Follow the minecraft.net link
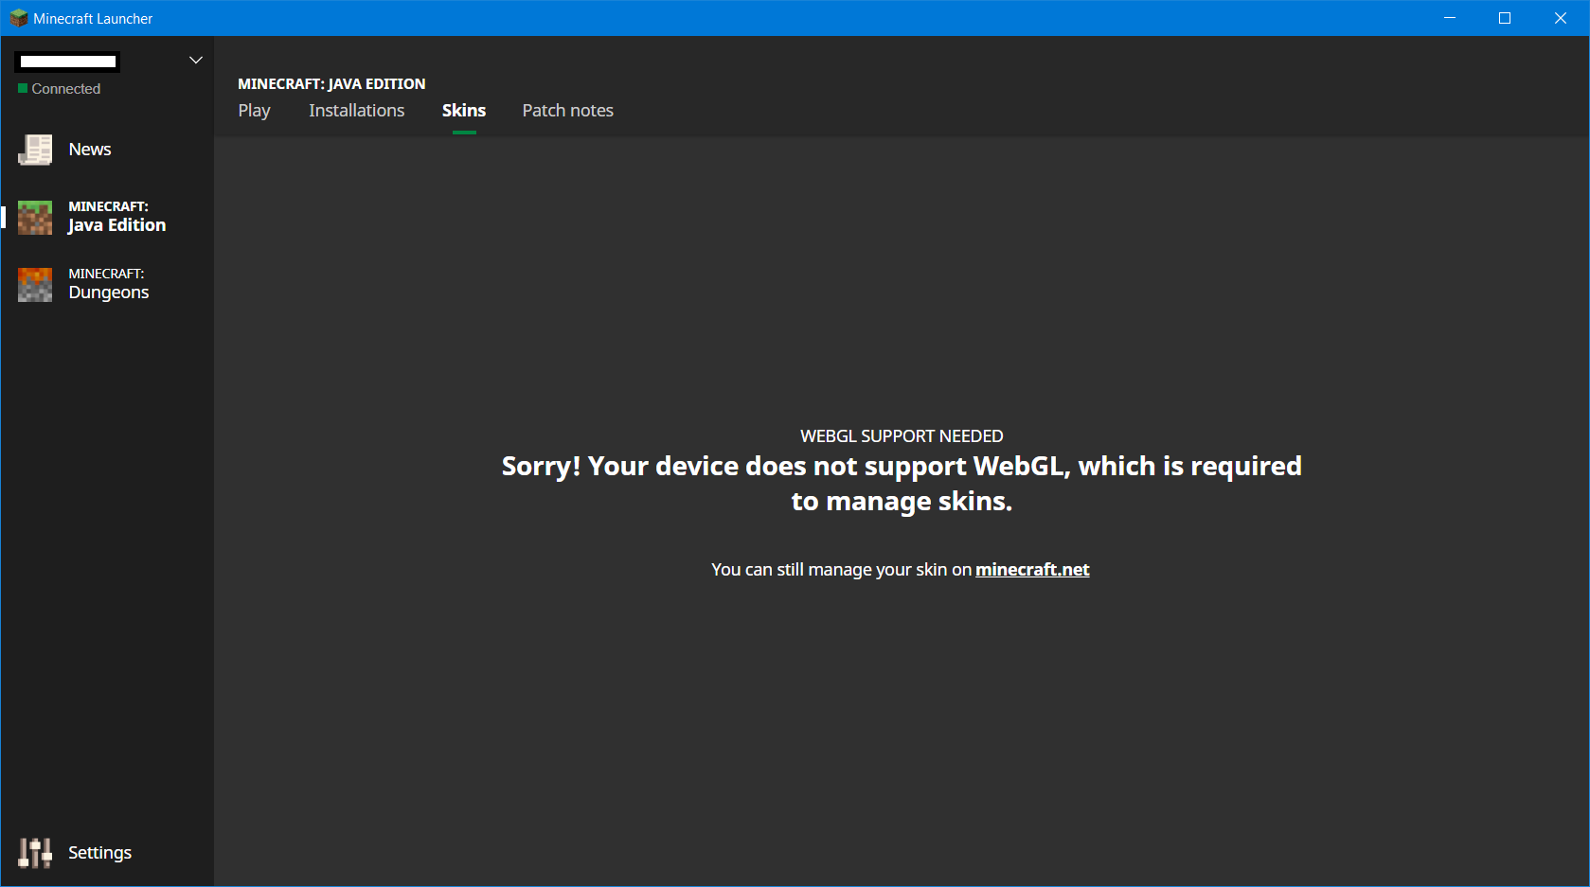Image resolution: width=1590 pixels, height=887 pixels. pyautogui.click(x=1032, y=570)
